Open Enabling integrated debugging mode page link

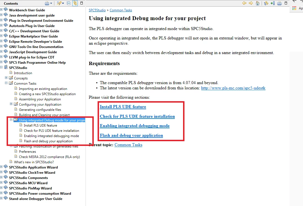135,126
